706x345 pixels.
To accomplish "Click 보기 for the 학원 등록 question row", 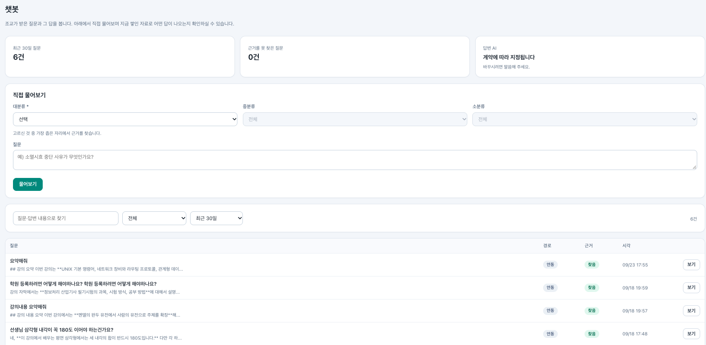I will 691,288.
